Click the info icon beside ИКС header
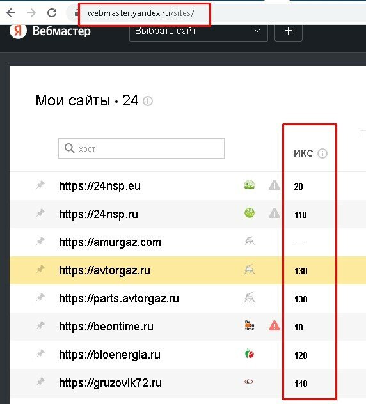Image resolution: width=366 pixels, height=404 pixels. tap(322, 153)
